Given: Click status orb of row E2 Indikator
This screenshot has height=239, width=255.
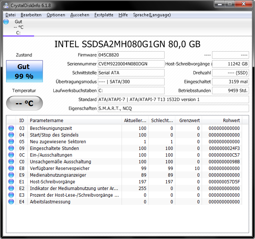Looking at the screenshot, I should tap(11, 188).
